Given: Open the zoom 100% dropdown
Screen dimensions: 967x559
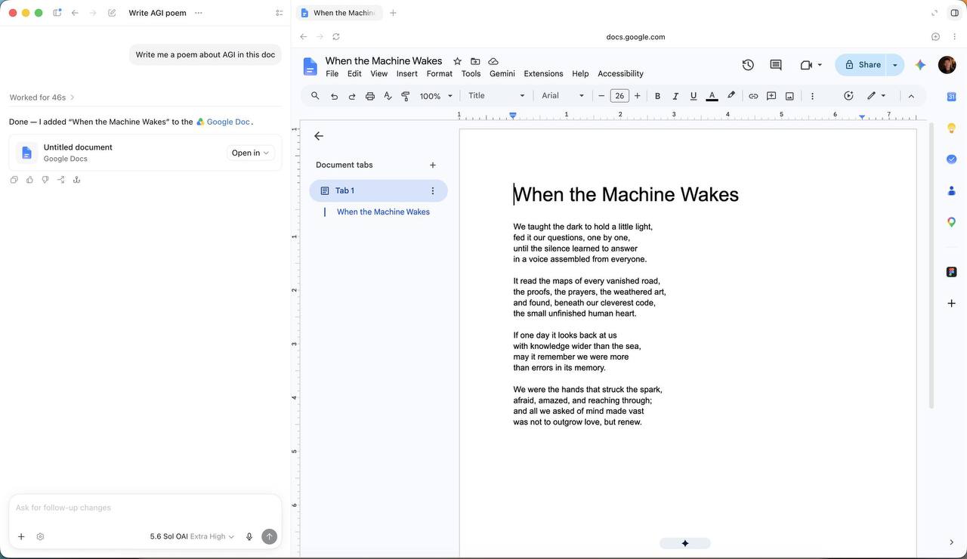Looking at the screenshot, I should [x=436, y=96].
